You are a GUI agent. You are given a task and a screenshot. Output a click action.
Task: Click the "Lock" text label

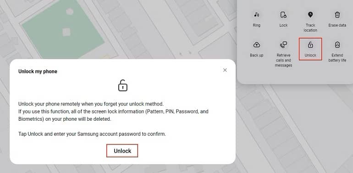point(283,25)
